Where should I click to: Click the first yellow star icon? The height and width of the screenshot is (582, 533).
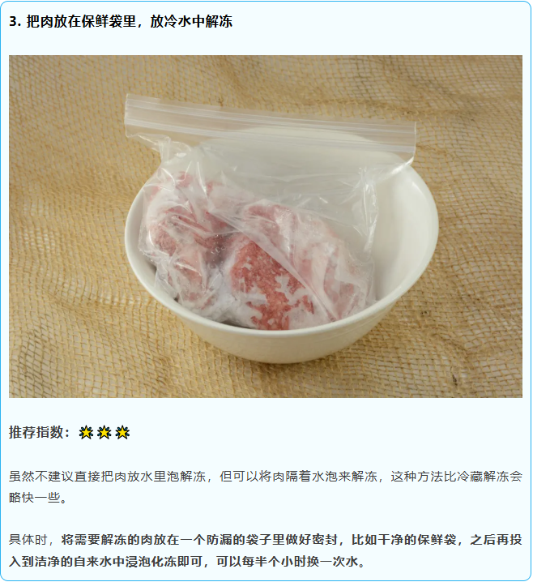86,432
